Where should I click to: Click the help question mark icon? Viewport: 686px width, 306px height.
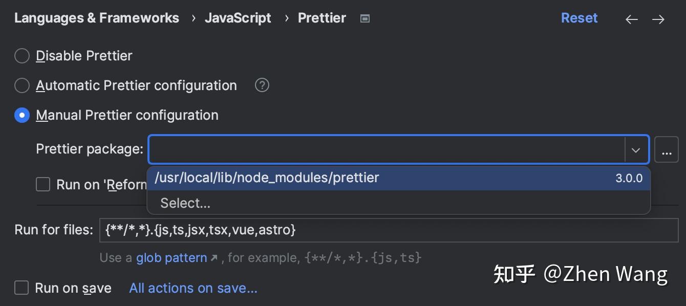point(262,85)
